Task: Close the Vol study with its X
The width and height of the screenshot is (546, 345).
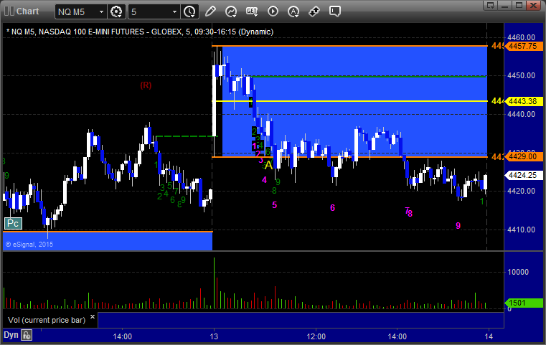Action: click(x=93, y=317)
